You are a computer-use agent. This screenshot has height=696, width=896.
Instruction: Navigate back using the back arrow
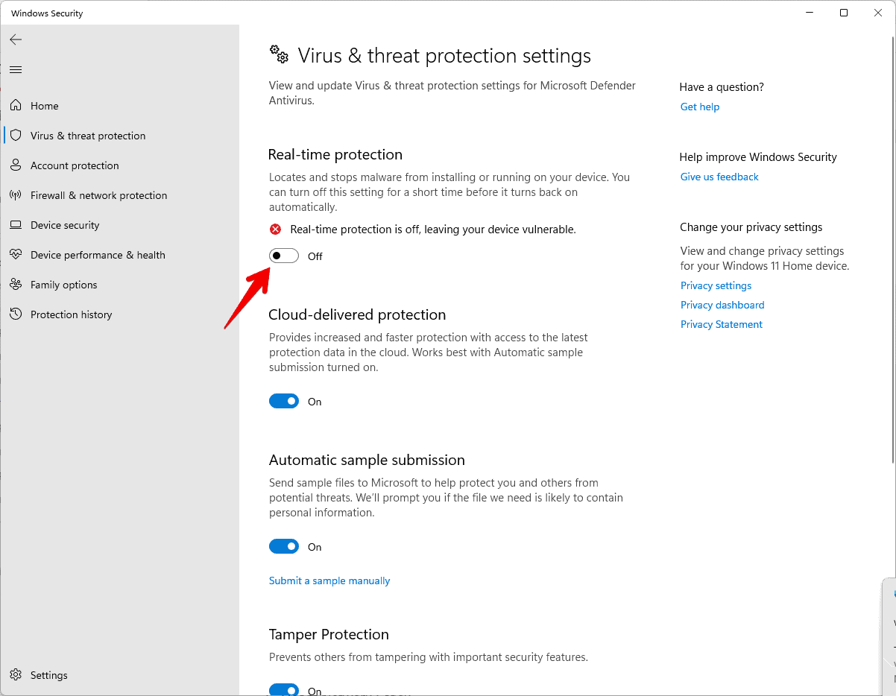tap(16, 39)
